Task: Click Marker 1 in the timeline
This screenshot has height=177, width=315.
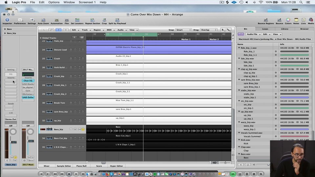Action: coord(186,39)
